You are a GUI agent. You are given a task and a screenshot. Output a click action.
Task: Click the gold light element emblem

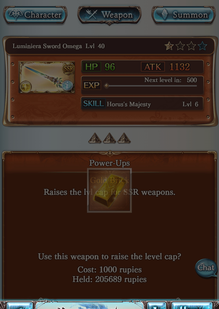[x=25, y=87]
